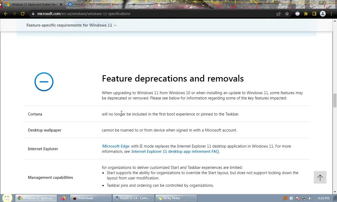The image size is (337, 202).
Task: Open Sticky Notes from the taskbar
Action: coord(176,198)
